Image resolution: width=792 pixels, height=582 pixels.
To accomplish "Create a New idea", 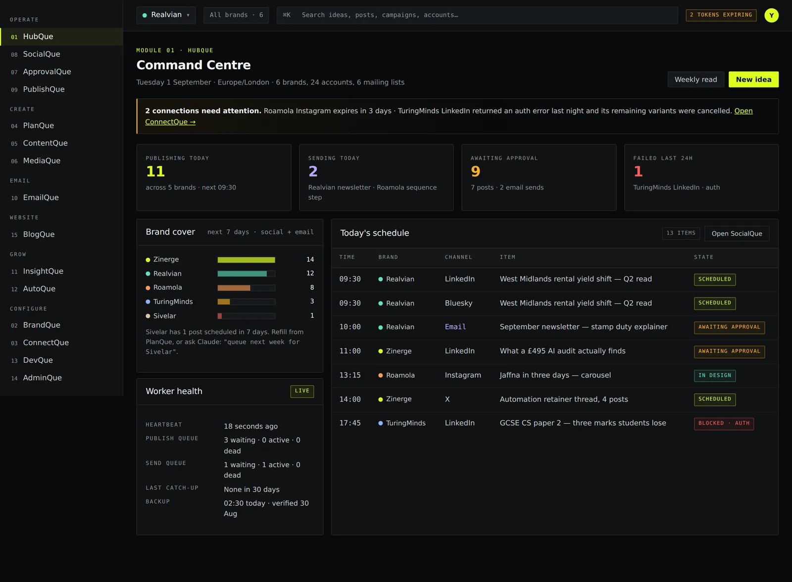I will tap(753, 80).
